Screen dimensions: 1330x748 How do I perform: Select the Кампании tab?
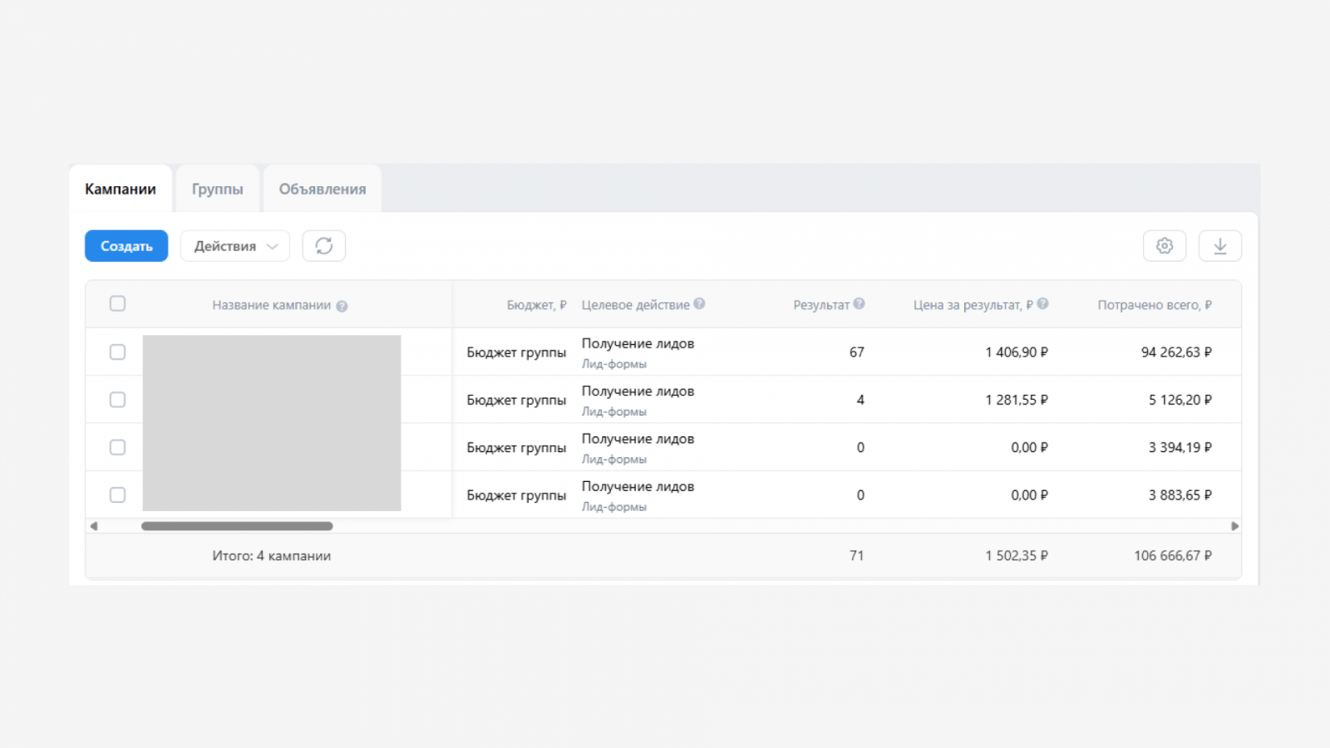pos(121,189)
